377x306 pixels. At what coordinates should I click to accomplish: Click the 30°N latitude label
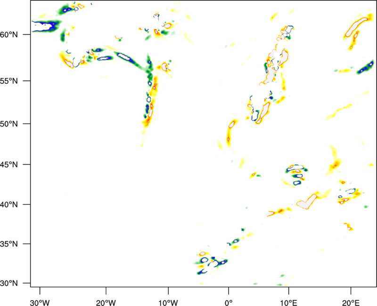9,283
